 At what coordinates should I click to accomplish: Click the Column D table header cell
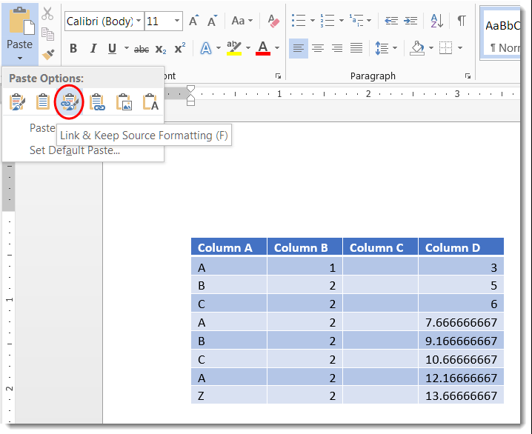tap(460, 247)
